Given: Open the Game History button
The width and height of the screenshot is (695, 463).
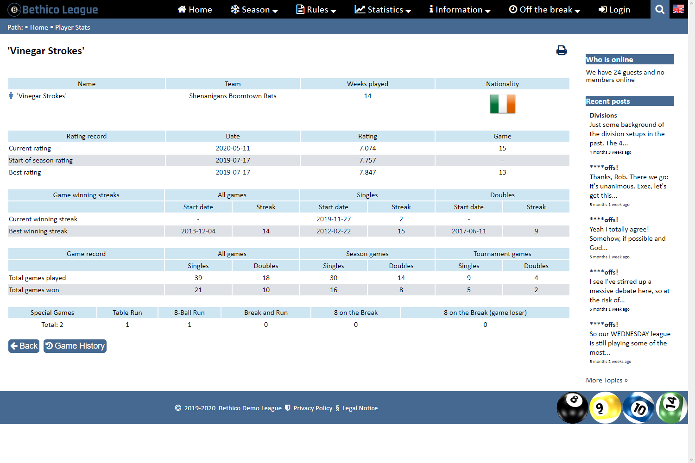Looking at the screenshot, I should tap(75, 346).
